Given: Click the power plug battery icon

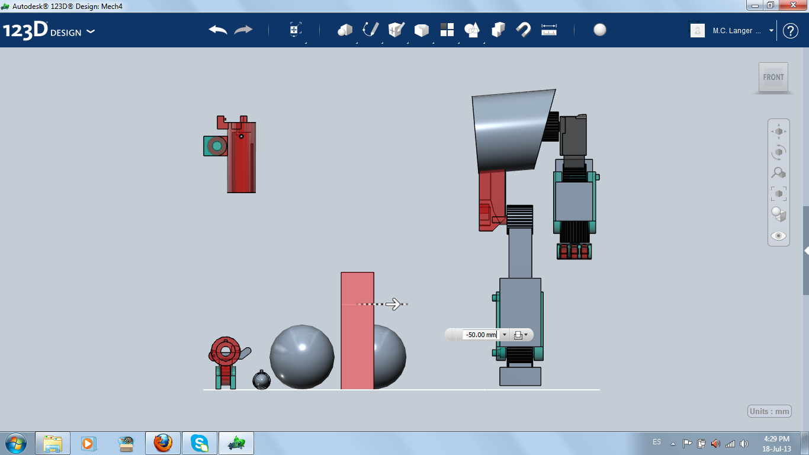Looking at the screenshot, I should tap(701, 443).
